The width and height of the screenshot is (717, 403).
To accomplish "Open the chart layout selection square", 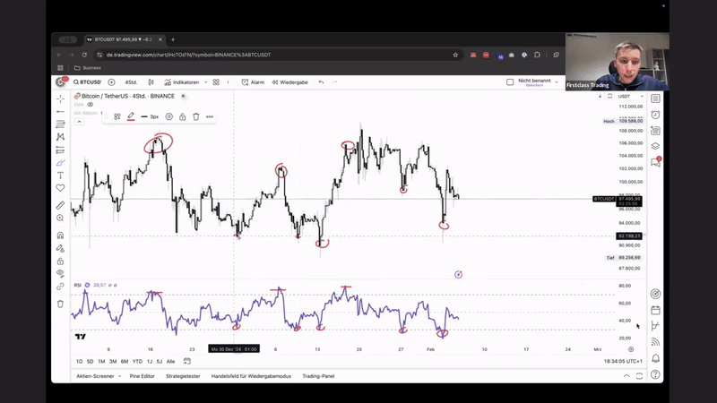I will pos(510,82).
